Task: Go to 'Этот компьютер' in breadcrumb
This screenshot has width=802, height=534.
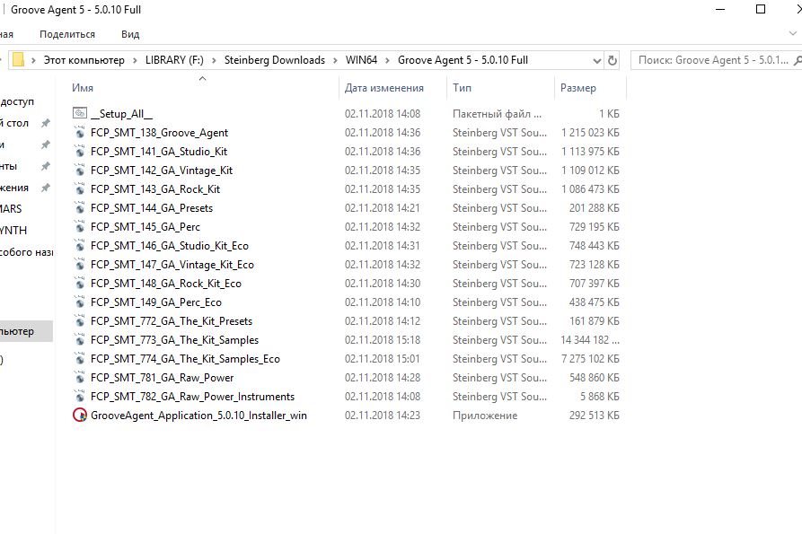Action: coord(84,60)
